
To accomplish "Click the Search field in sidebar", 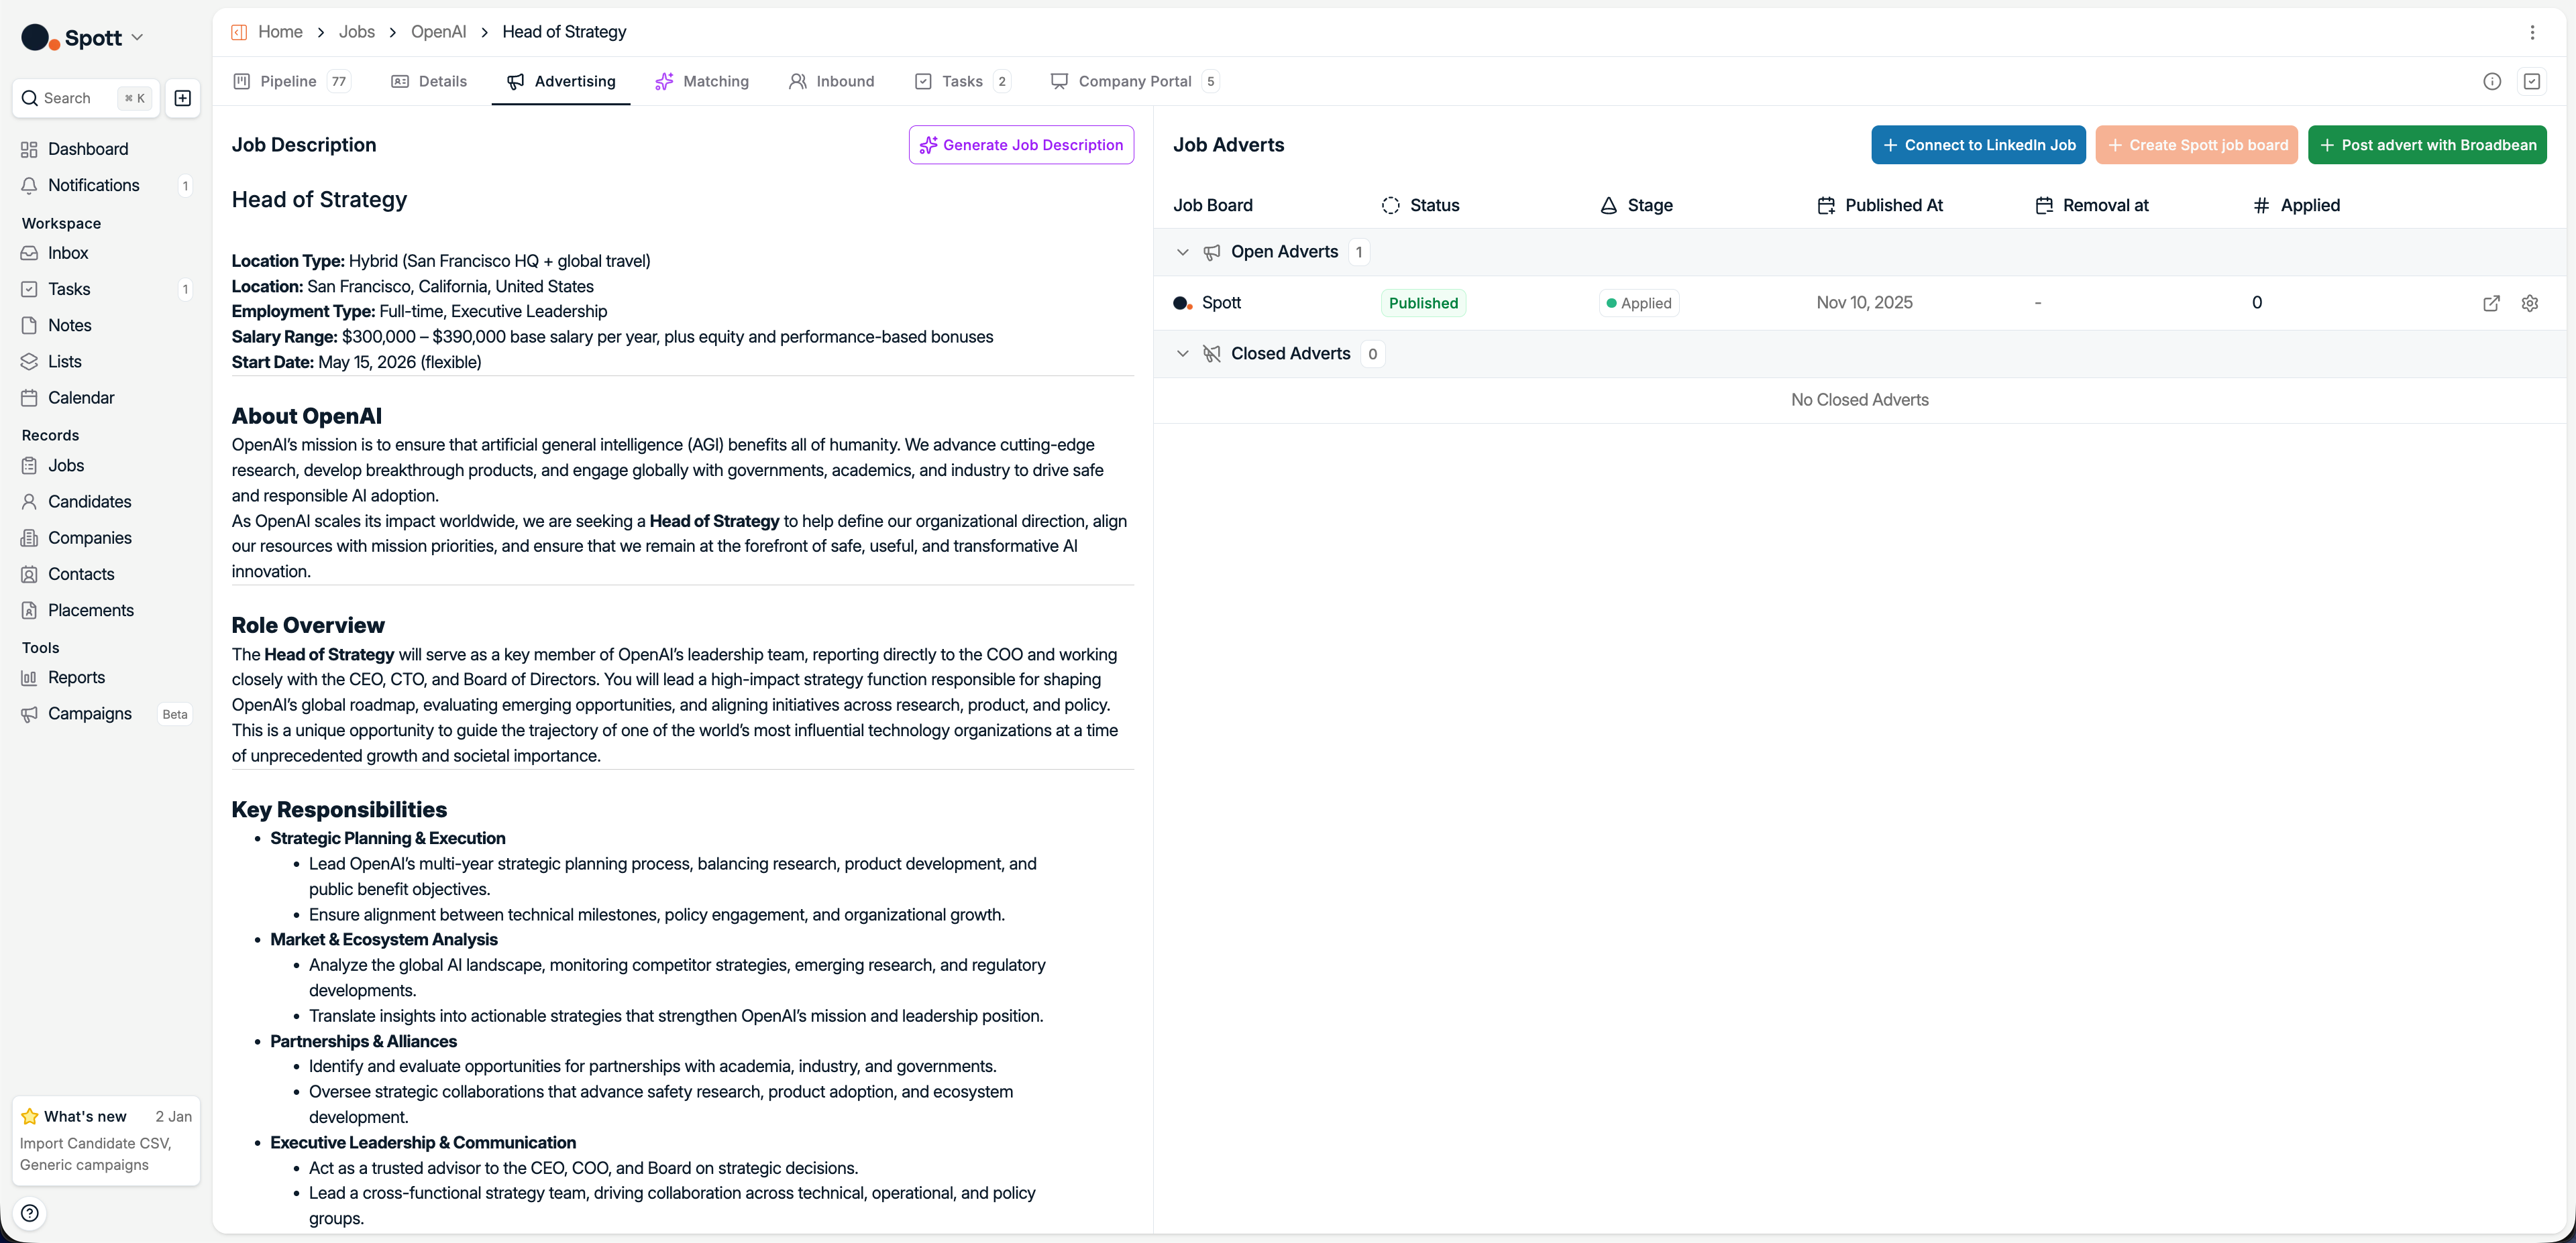I will (86, 98).
